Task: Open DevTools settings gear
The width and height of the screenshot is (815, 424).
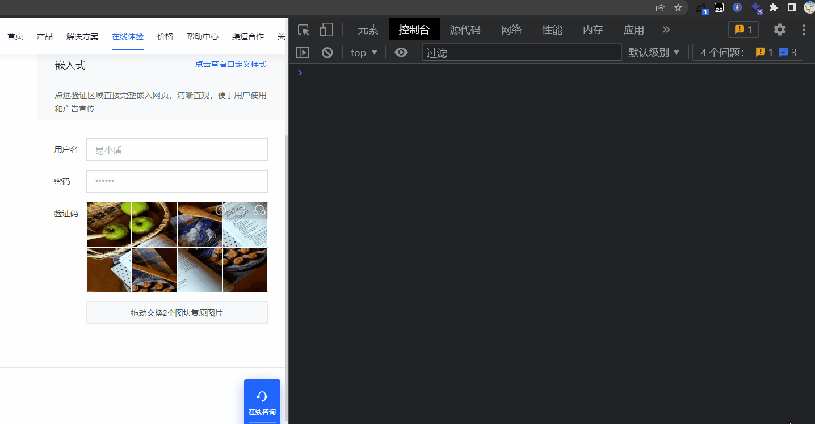Action: (780, 29)
